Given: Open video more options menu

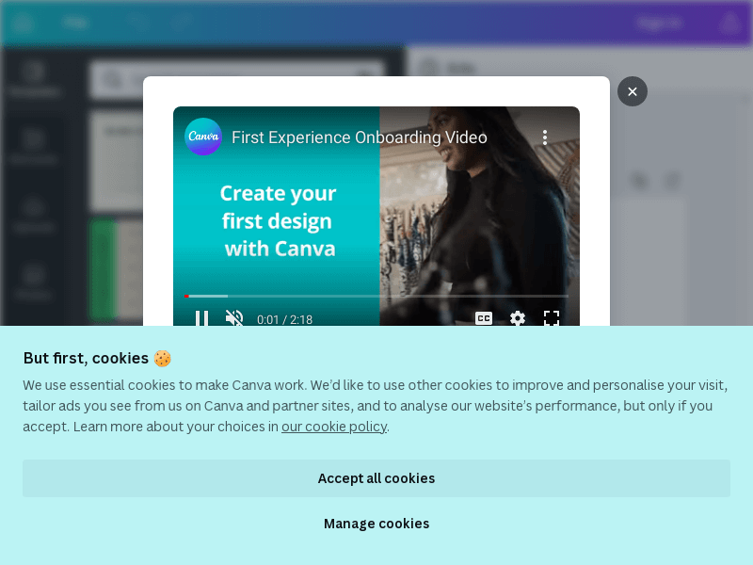Looking at the screenshot, I should tap(545, 137).
